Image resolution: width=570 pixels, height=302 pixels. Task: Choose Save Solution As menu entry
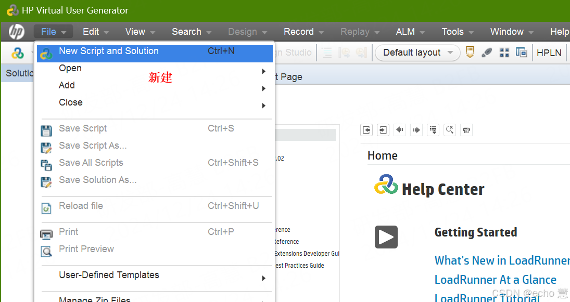tap(155, 180)
